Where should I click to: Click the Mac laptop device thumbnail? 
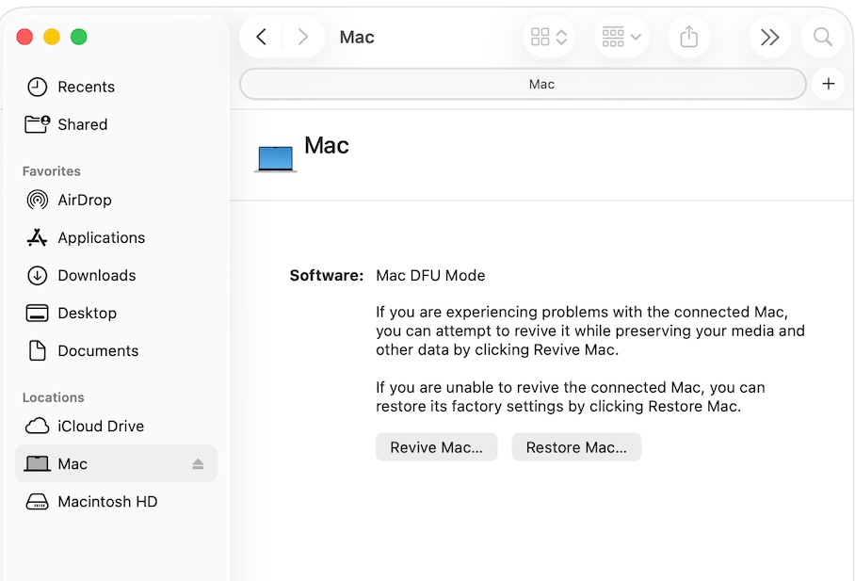pyautogui.click(x=276, y=158)
